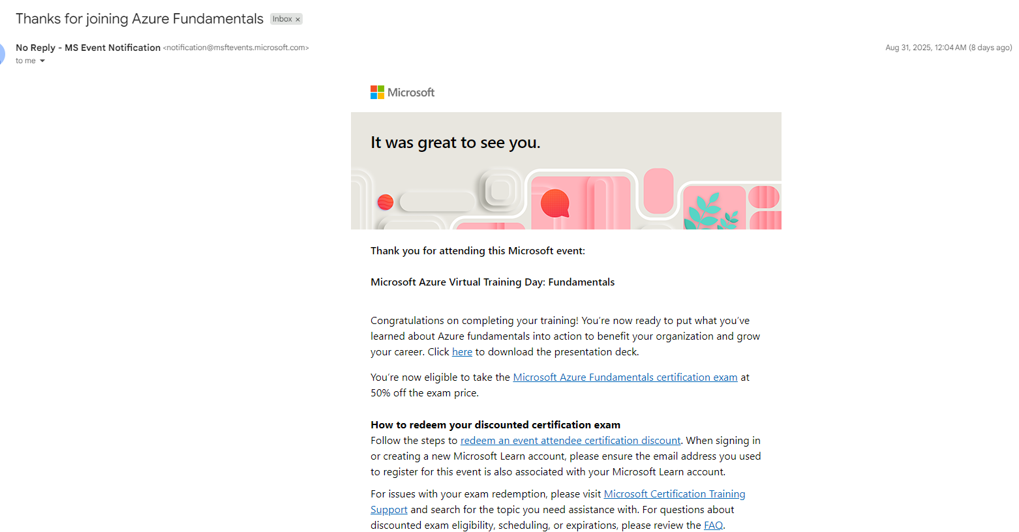Click the Microsoft logo in the email
This screenshot has width=1019, height=532.
(403, 93)
